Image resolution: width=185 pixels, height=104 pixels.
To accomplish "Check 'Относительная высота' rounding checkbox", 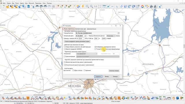I will click(64, 65).
